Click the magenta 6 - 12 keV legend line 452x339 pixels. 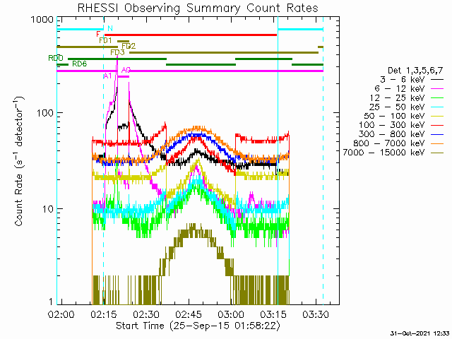point(437,88)
